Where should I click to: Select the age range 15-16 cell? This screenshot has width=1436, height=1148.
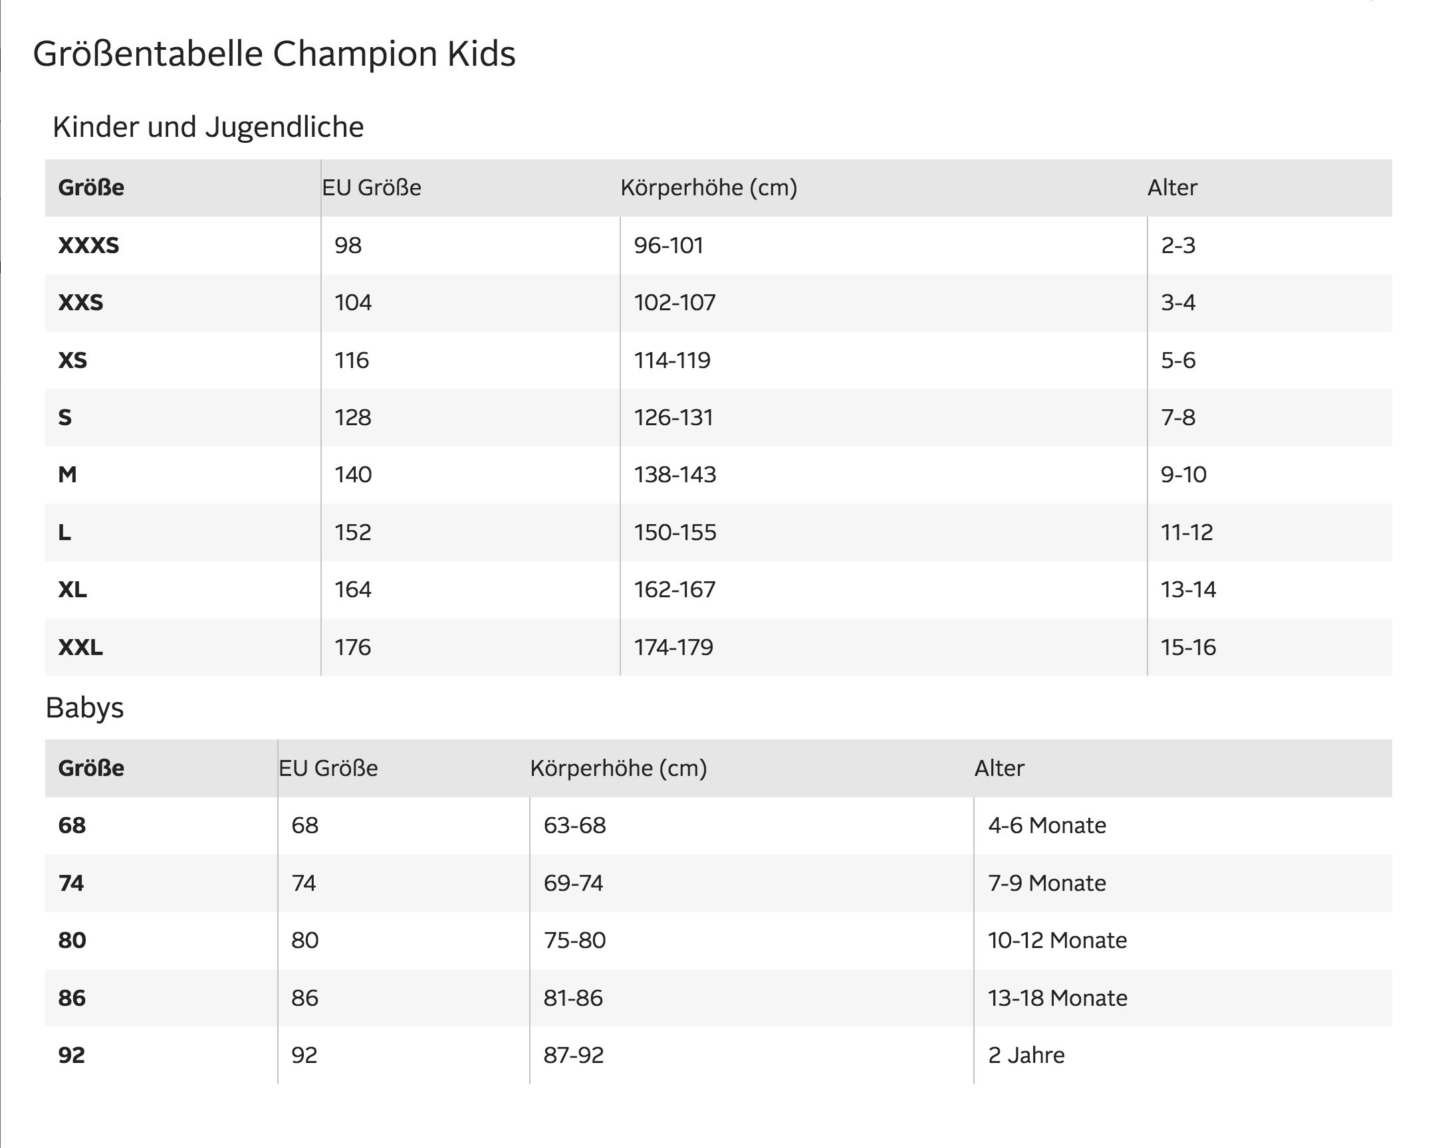coord(1188,647)
